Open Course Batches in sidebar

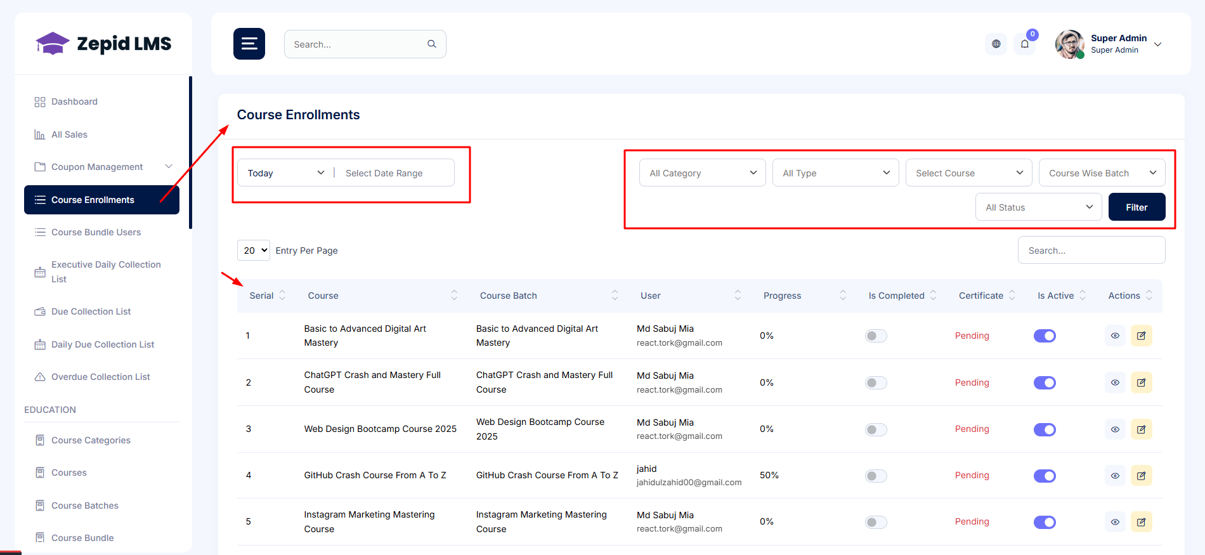pos(101,506)
